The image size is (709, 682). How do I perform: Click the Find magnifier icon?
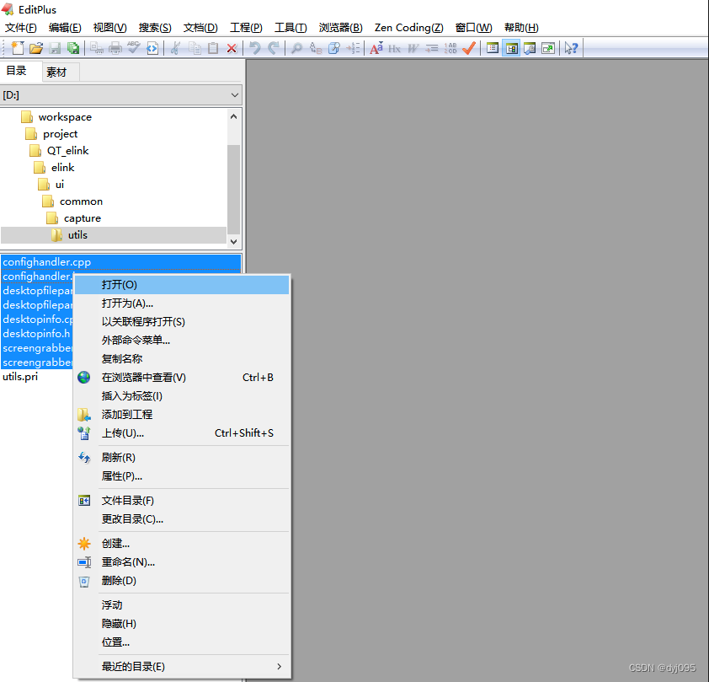(x=296, y=47)
